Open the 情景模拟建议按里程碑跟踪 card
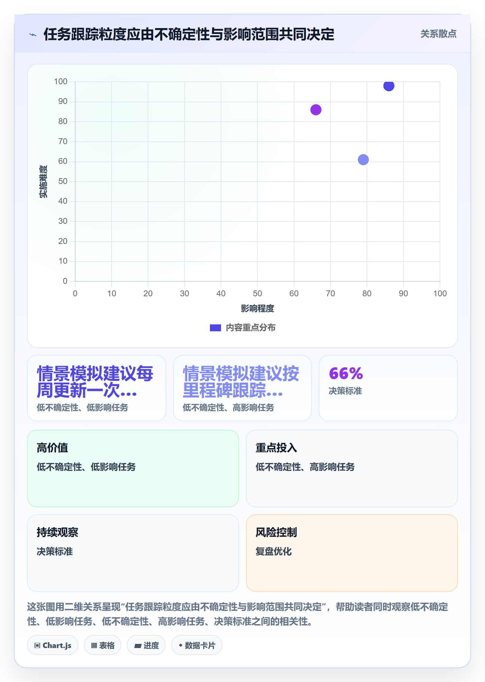This screenshot has height=682, width=485. point(242,388)
